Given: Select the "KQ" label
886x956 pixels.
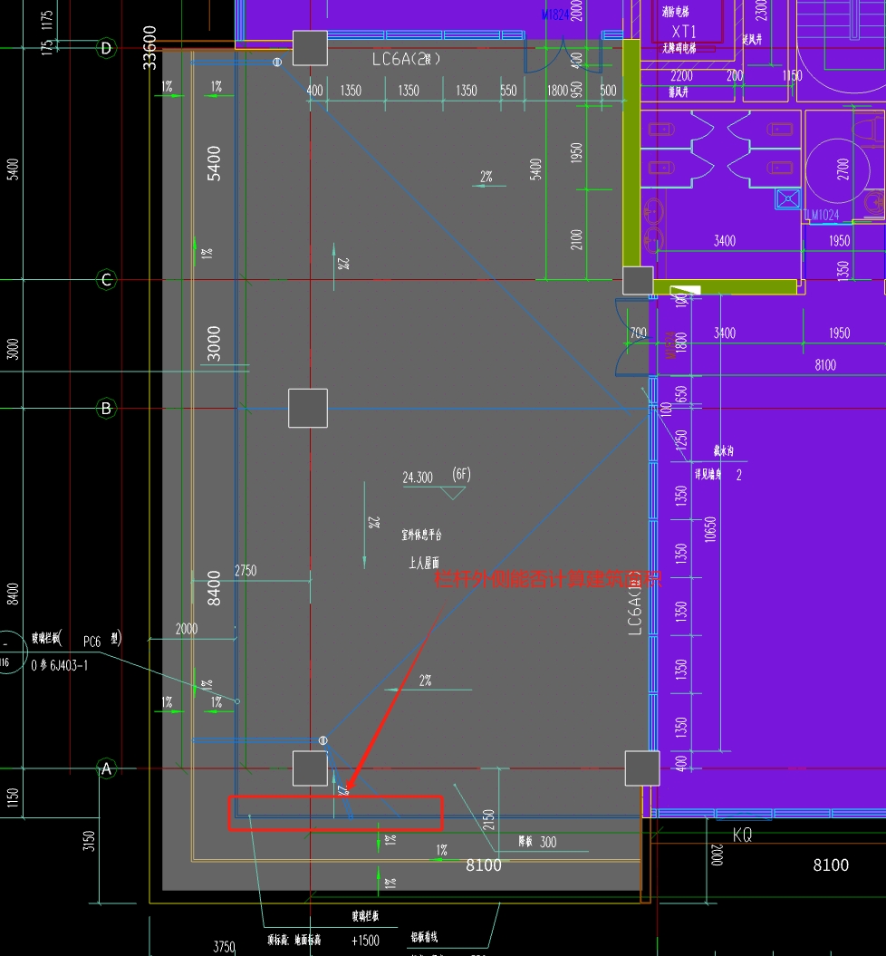Looking at the screenshot, I should (x=742, y=835).
